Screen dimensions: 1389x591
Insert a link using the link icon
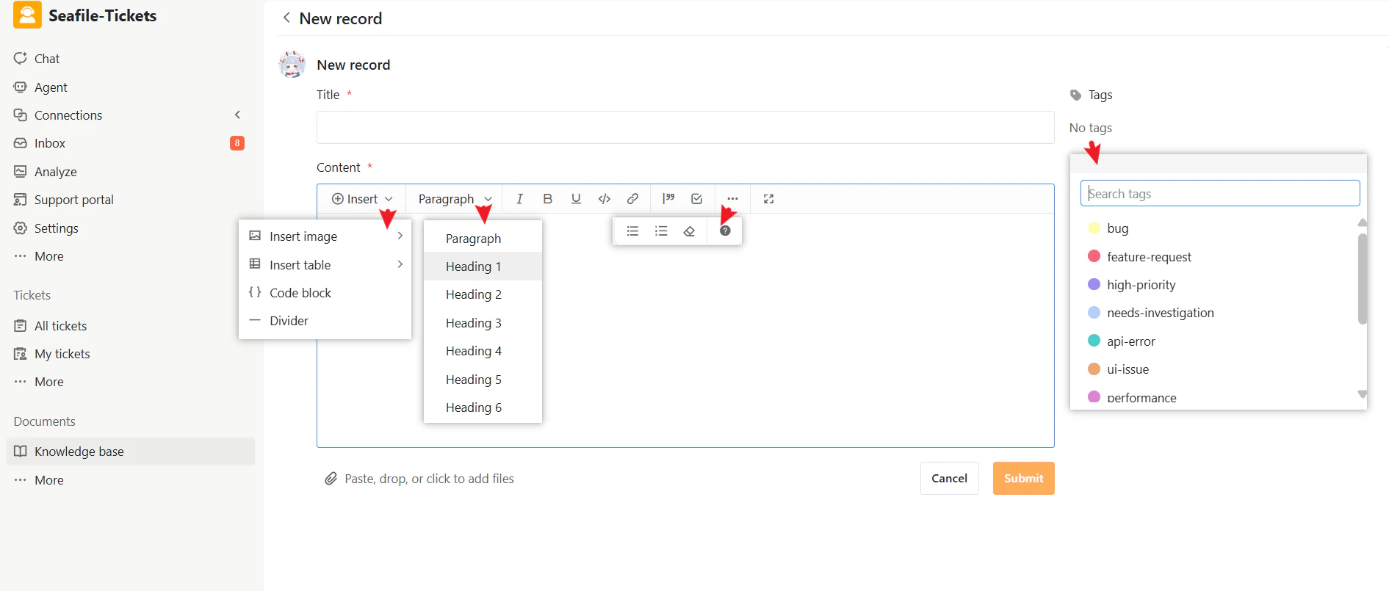click(632, 199)
